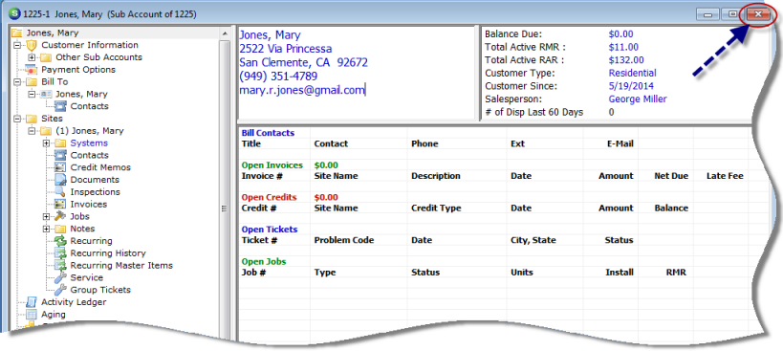Expand the Jobs node
The width and height of the screenshot is (783, 351).
[x=47, y=216]
